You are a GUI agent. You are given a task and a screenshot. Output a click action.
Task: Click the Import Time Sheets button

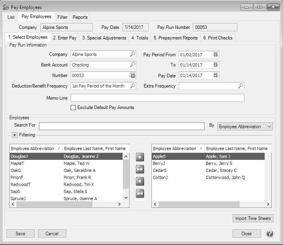click(x=253, y=218)
